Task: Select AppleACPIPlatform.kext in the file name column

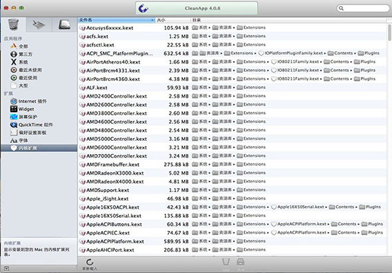Action: [x=115, y=242]
